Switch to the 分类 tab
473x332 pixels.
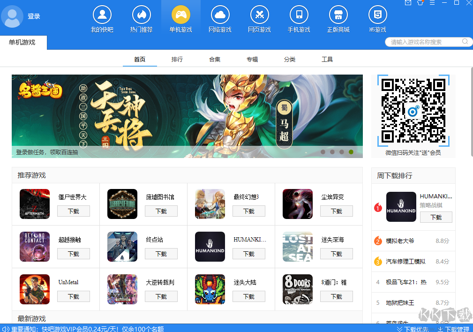click(290, 60)
